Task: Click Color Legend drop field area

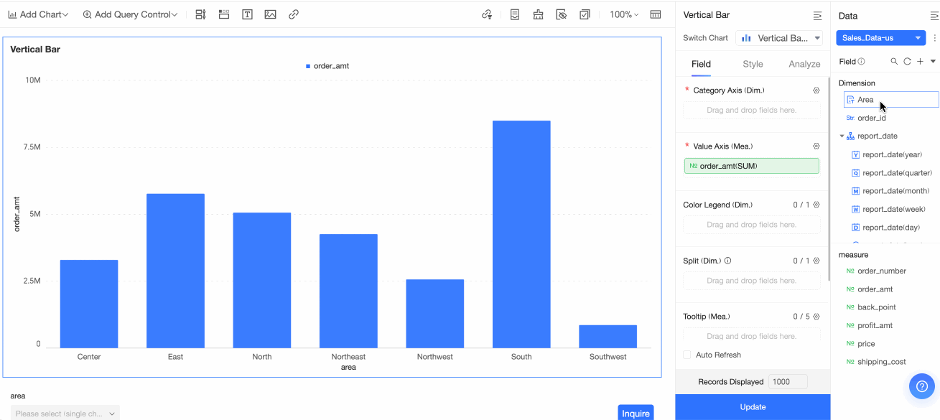Action: click(751, 225)
